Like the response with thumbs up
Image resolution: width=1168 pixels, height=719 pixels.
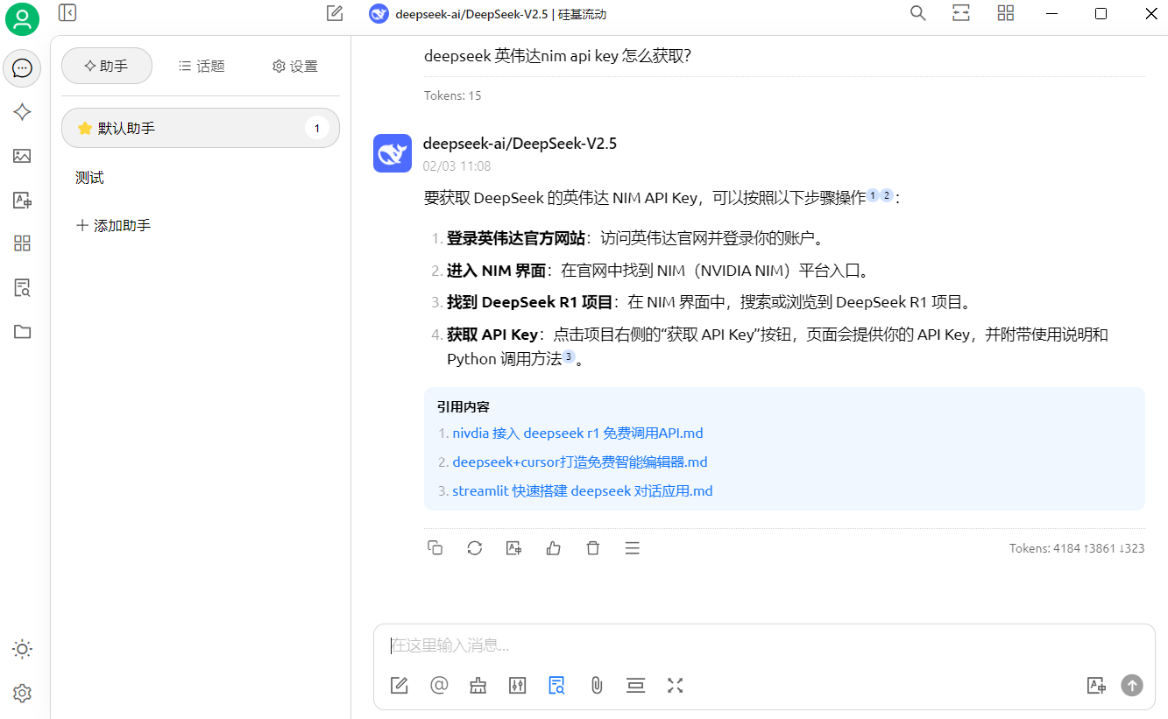[554, 548]
